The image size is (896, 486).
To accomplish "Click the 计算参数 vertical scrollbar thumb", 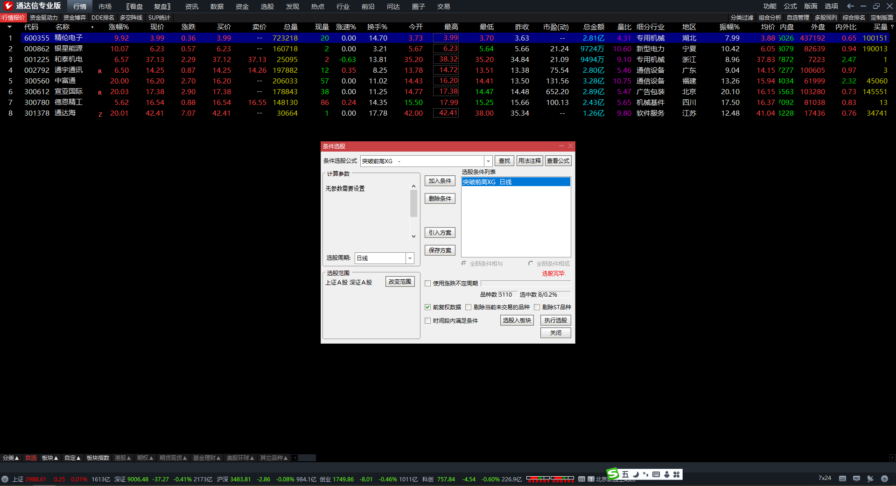I will pos(413,203).
